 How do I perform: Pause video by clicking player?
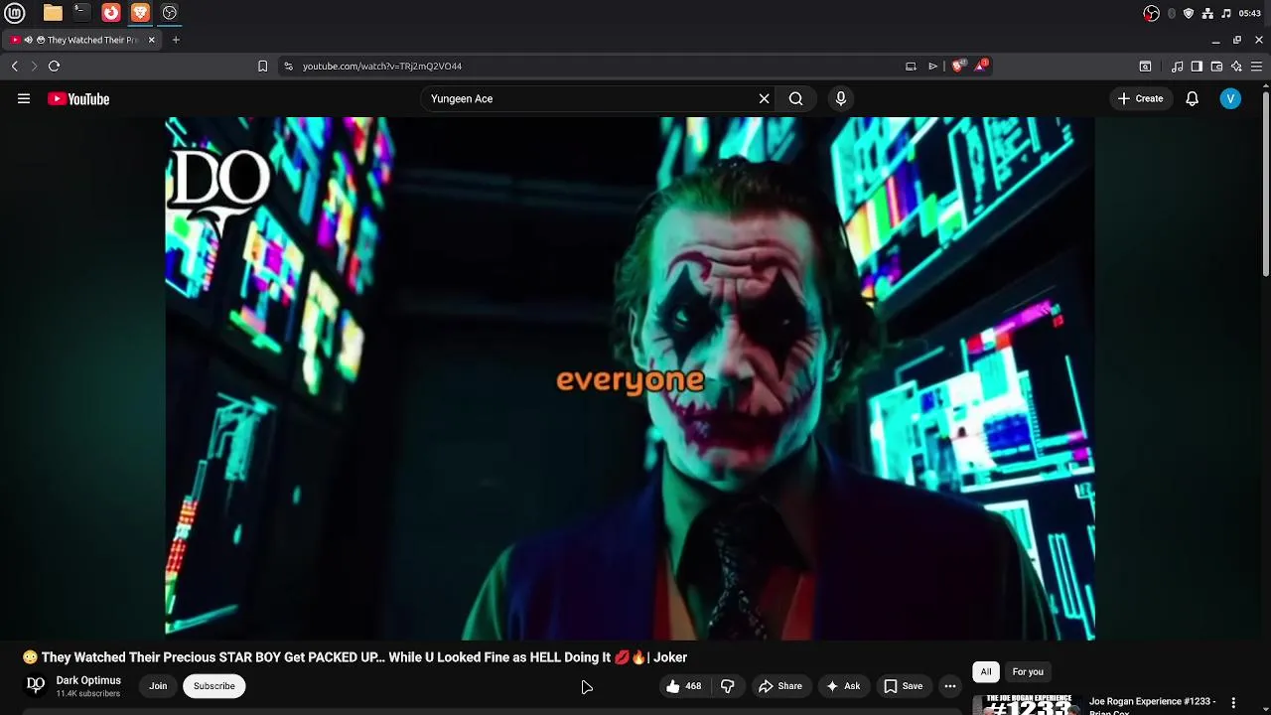[x=630, y=378]
